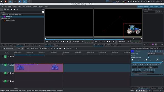
Task: Mute the A2 audio track
Action: 11,81
